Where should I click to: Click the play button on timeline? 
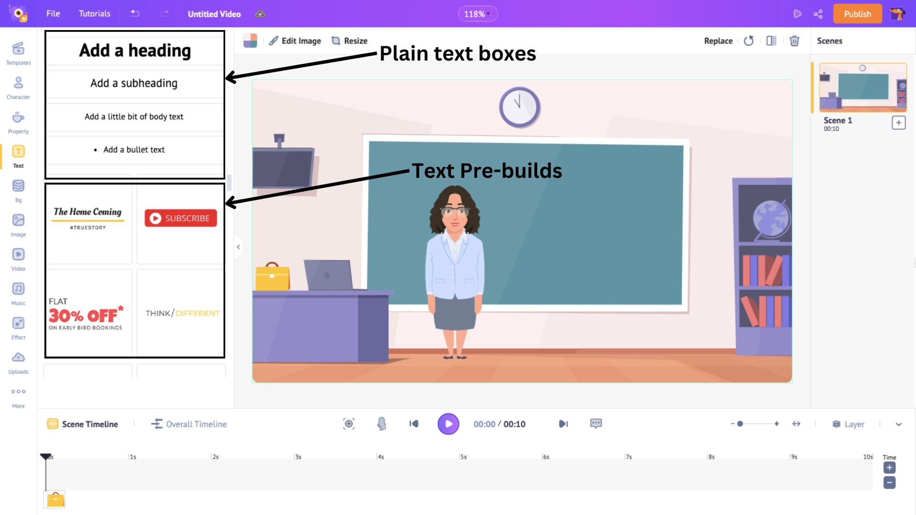tap(448, 424)
